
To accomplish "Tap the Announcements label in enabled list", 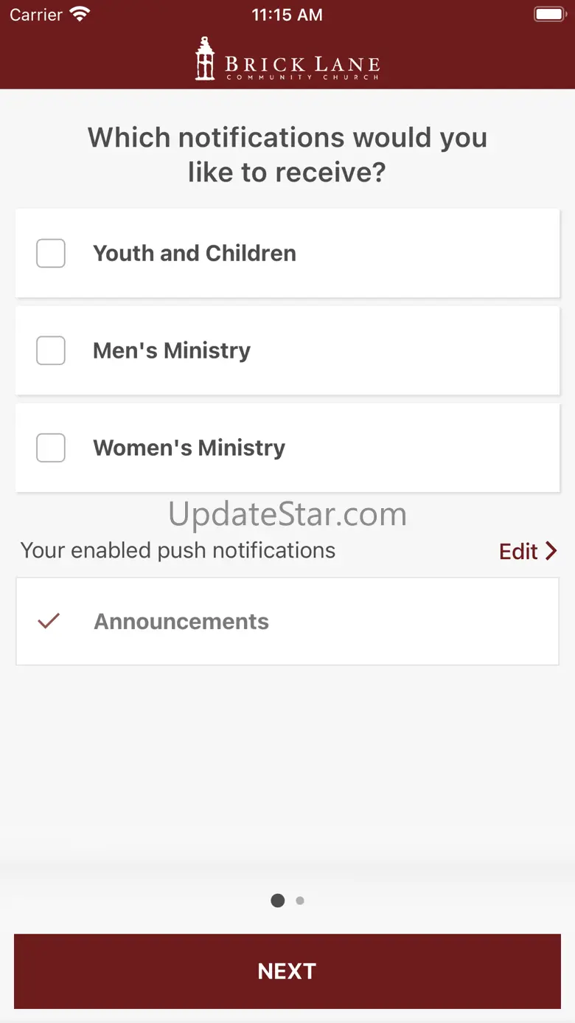I will [x=181, y=621].
